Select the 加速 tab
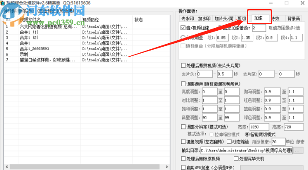Image resolution: width=308 pixels, height=170 pixels. coord(258,18)
